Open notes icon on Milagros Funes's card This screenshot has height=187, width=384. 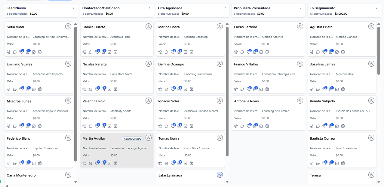pos(28,126)
